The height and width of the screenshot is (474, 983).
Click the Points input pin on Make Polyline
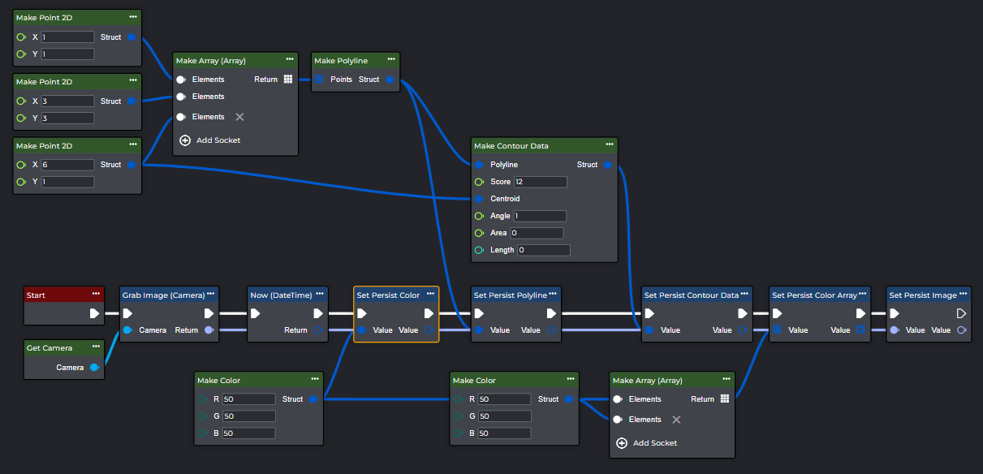coord(319,80)
